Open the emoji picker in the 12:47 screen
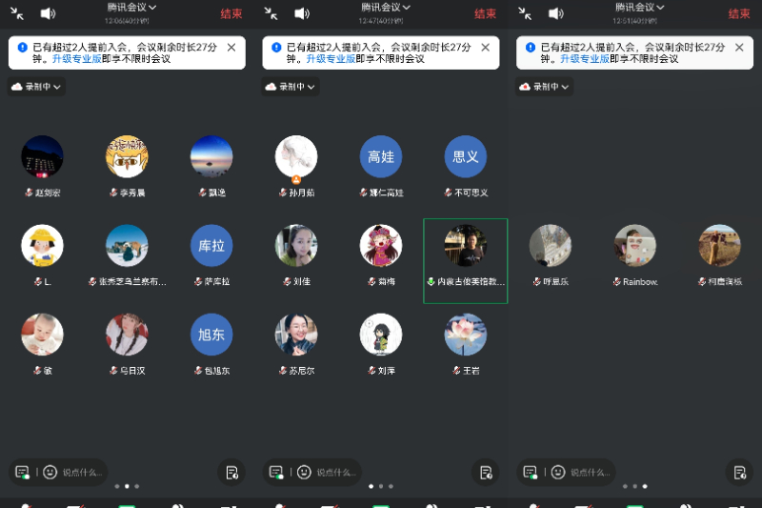 (x=304, y=472)
